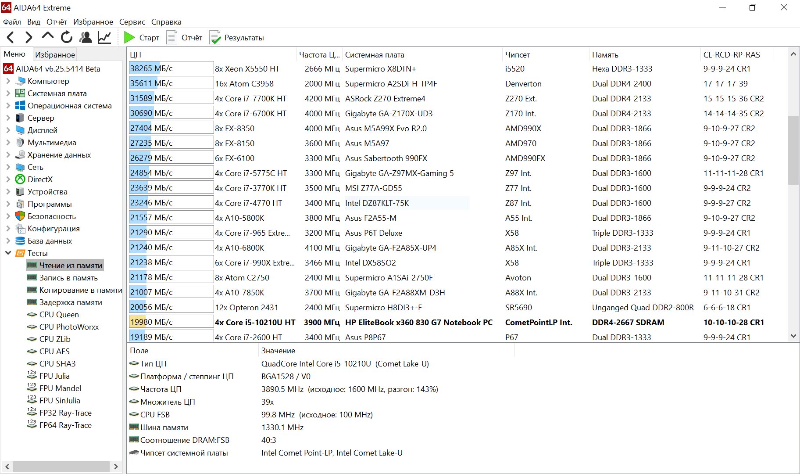This screenshot has width=800, height=474.
Task: Click the CPU Queen benchmark icon
Action: [x=32, y=315]
